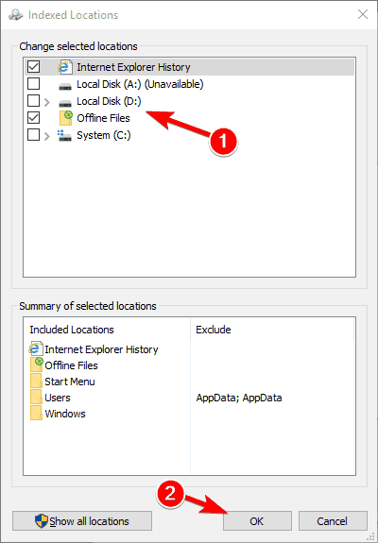The width and height of the screenshot is (378, 543).
Task: Click the 'Exclude' column header
Action: pyautogui.click(x=214, y=330)
